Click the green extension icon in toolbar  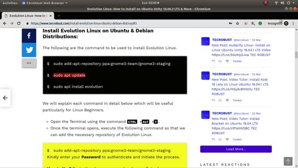pos(260,23)
